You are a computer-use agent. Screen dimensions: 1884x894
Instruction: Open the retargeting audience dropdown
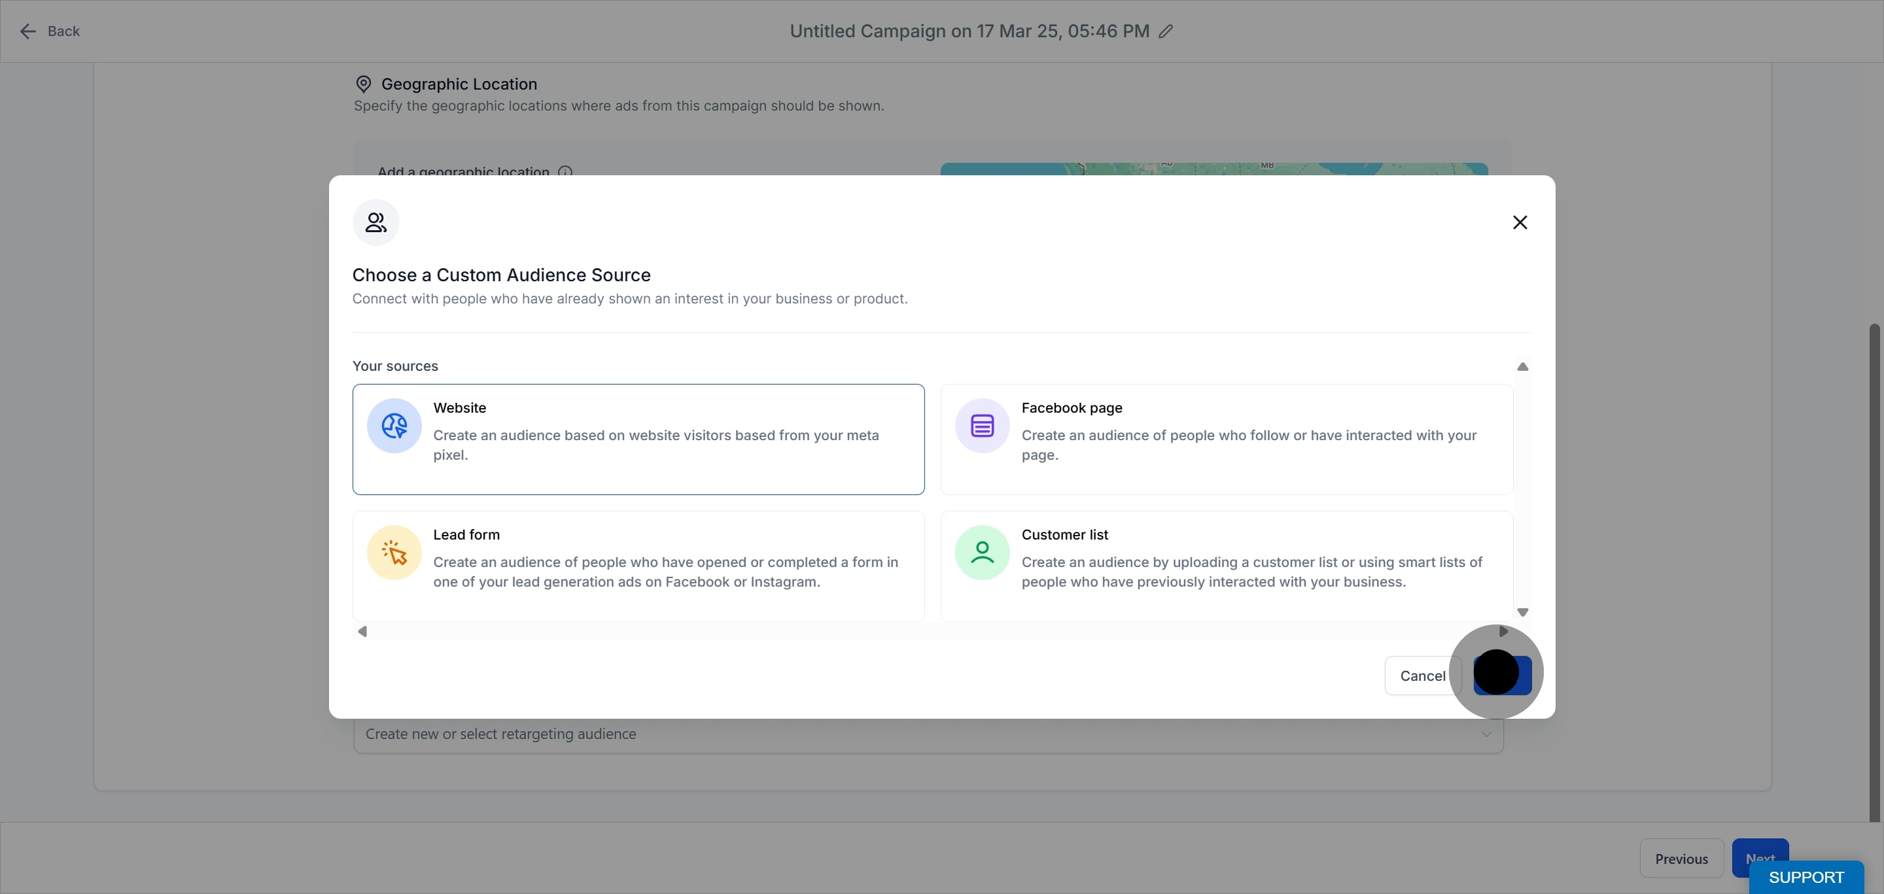click(928, 734)
